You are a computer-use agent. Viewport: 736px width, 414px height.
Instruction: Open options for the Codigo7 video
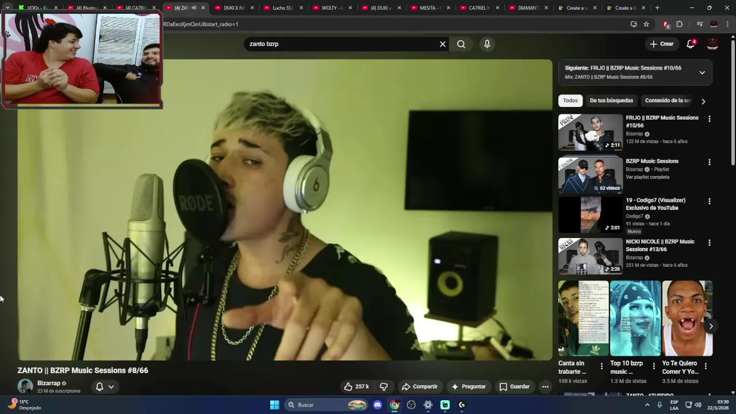709,201
